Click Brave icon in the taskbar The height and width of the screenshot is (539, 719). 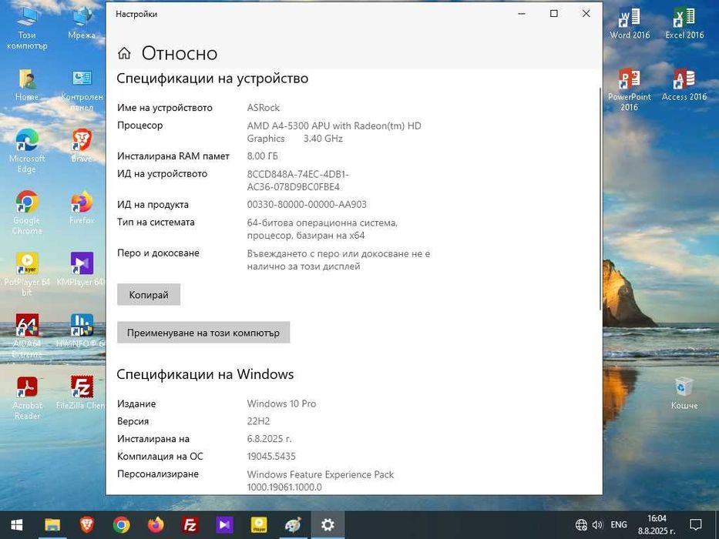pos(87,525)
